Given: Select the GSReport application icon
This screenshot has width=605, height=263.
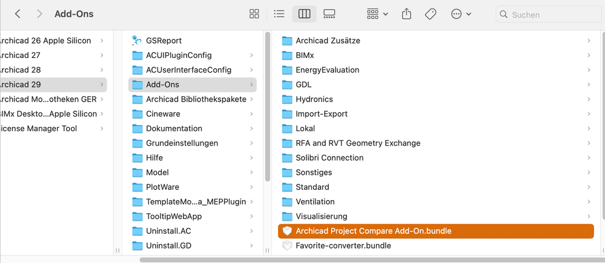Looking at the screenshot, I should pos(137,41).
